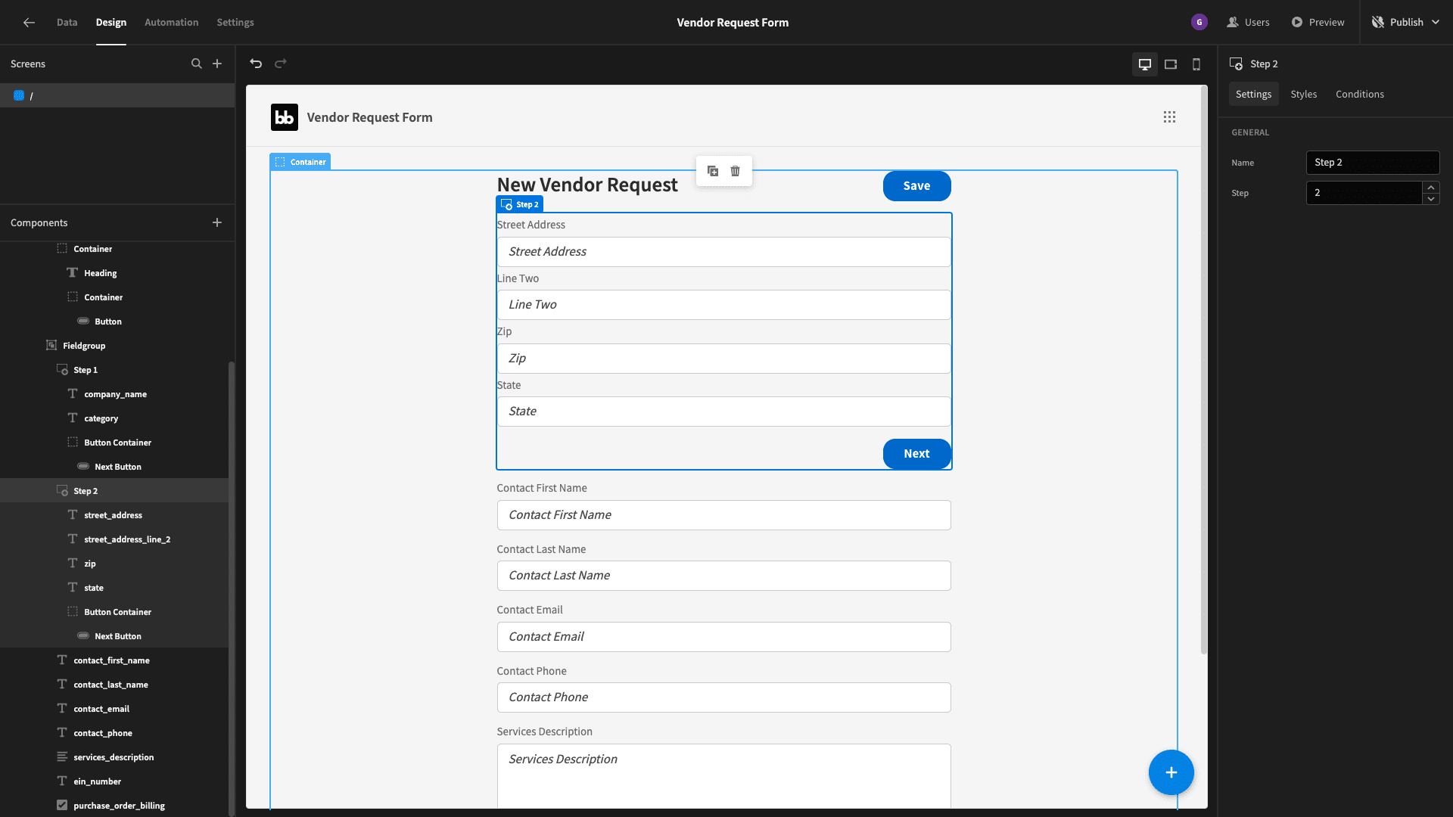Click the Contact Phone input
This screenshot has width=1453, height=817.
(723, 697)
